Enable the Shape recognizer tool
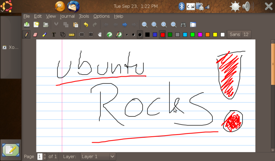This screenshot has height=161, width=275. click(x=63, y=35)
